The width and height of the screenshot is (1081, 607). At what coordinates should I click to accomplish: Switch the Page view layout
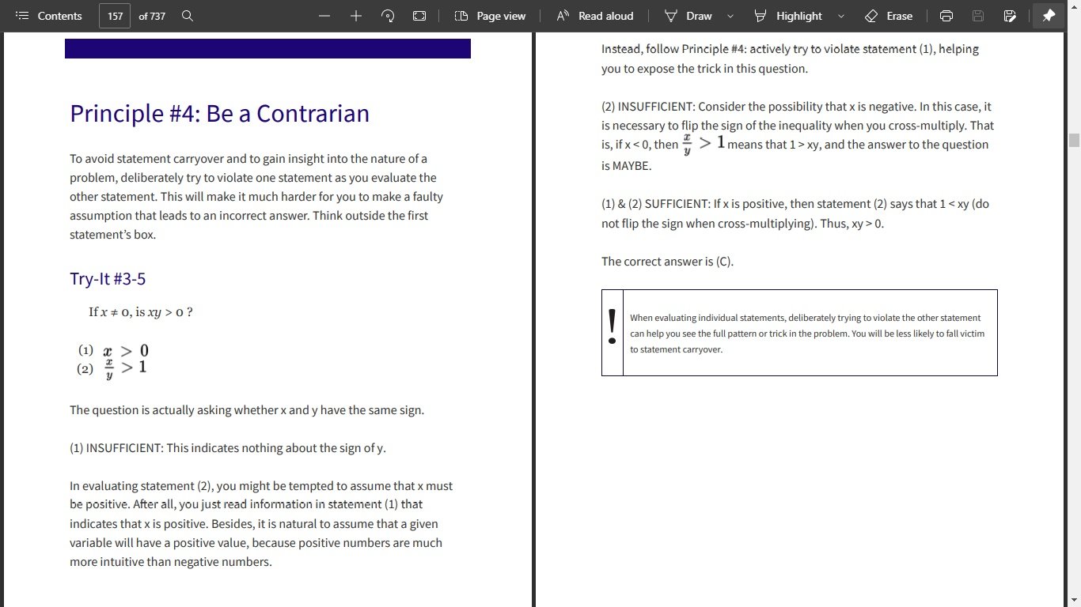pos(491,16)
